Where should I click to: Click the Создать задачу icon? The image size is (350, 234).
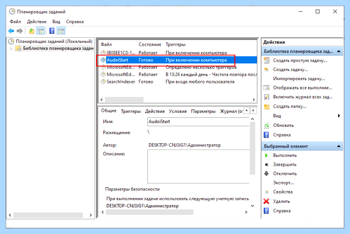click(x=266, y=70)
